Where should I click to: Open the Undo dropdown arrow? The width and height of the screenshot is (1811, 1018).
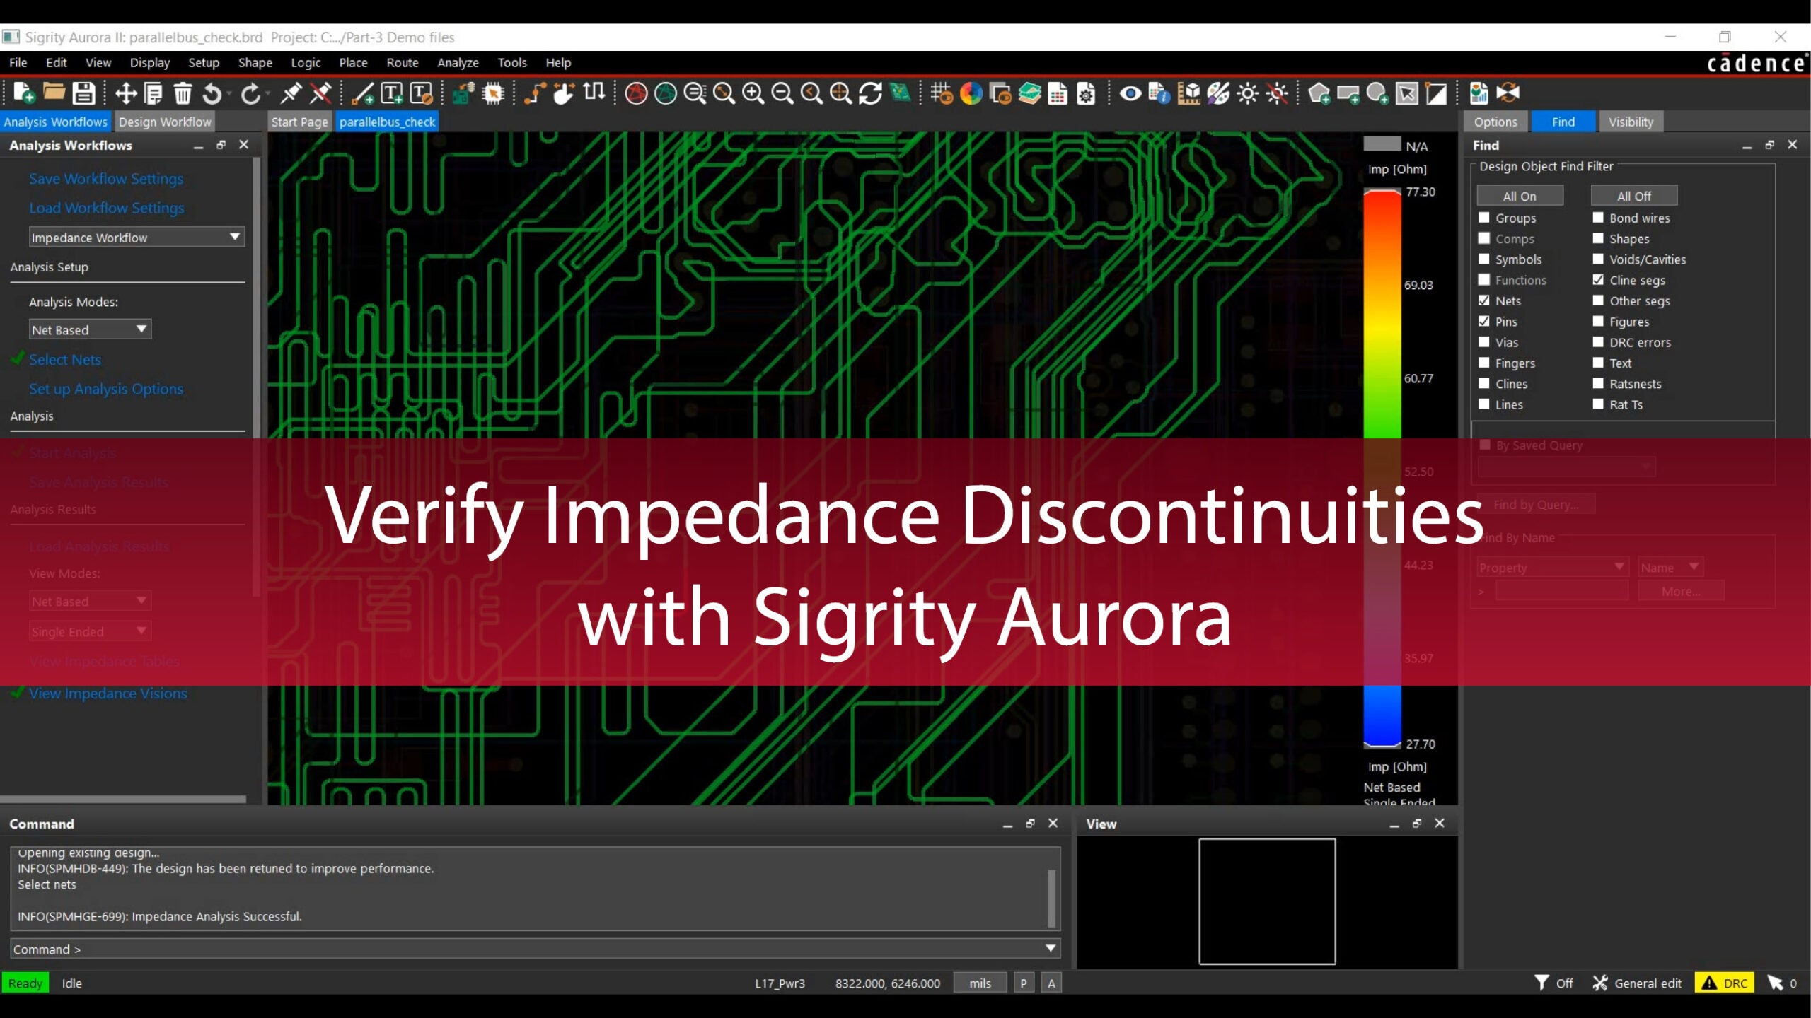point(230,93)
